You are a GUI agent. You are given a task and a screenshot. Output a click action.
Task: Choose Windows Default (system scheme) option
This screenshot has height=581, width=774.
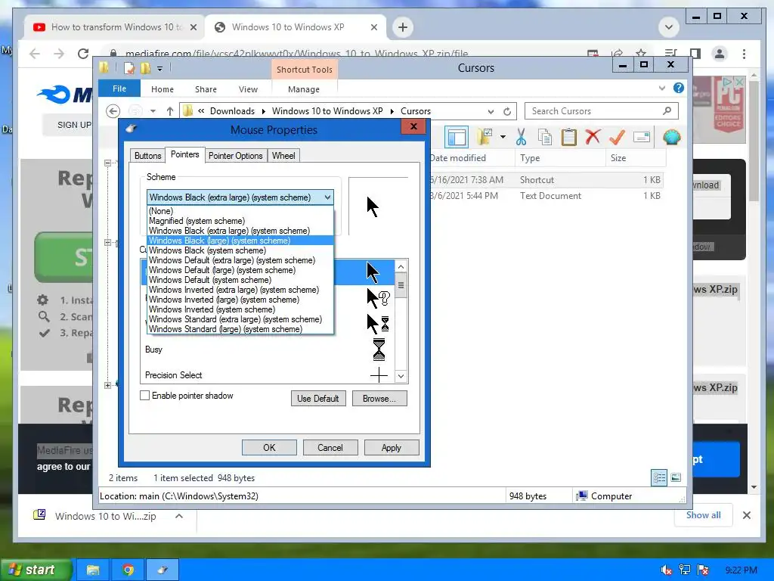[x=240, y=280]
